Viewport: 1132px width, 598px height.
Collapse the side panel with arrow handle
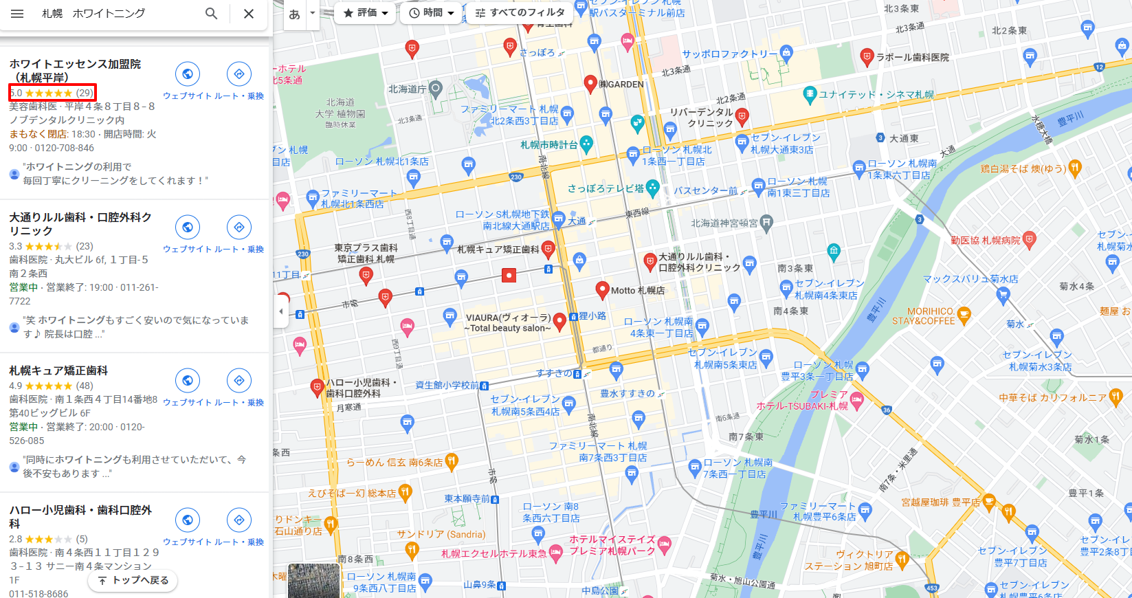pyautogui.click(x=280, y=311)
